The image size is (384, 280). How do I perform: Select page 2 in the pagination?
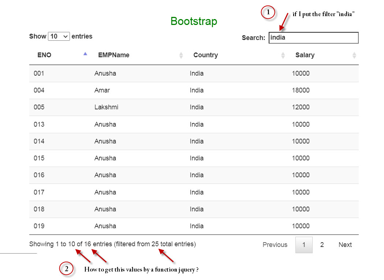pyautogui.click(x=322, y=245)
